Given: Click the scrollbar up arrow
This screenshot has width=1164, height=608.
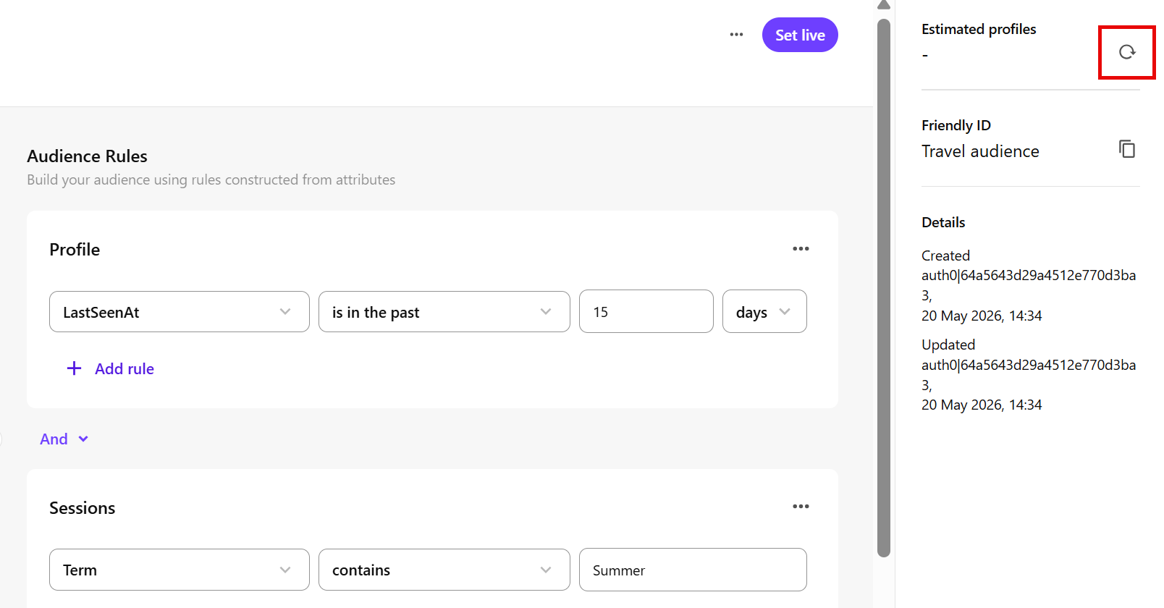Looking at the screenshot, I should coord(884,5).
